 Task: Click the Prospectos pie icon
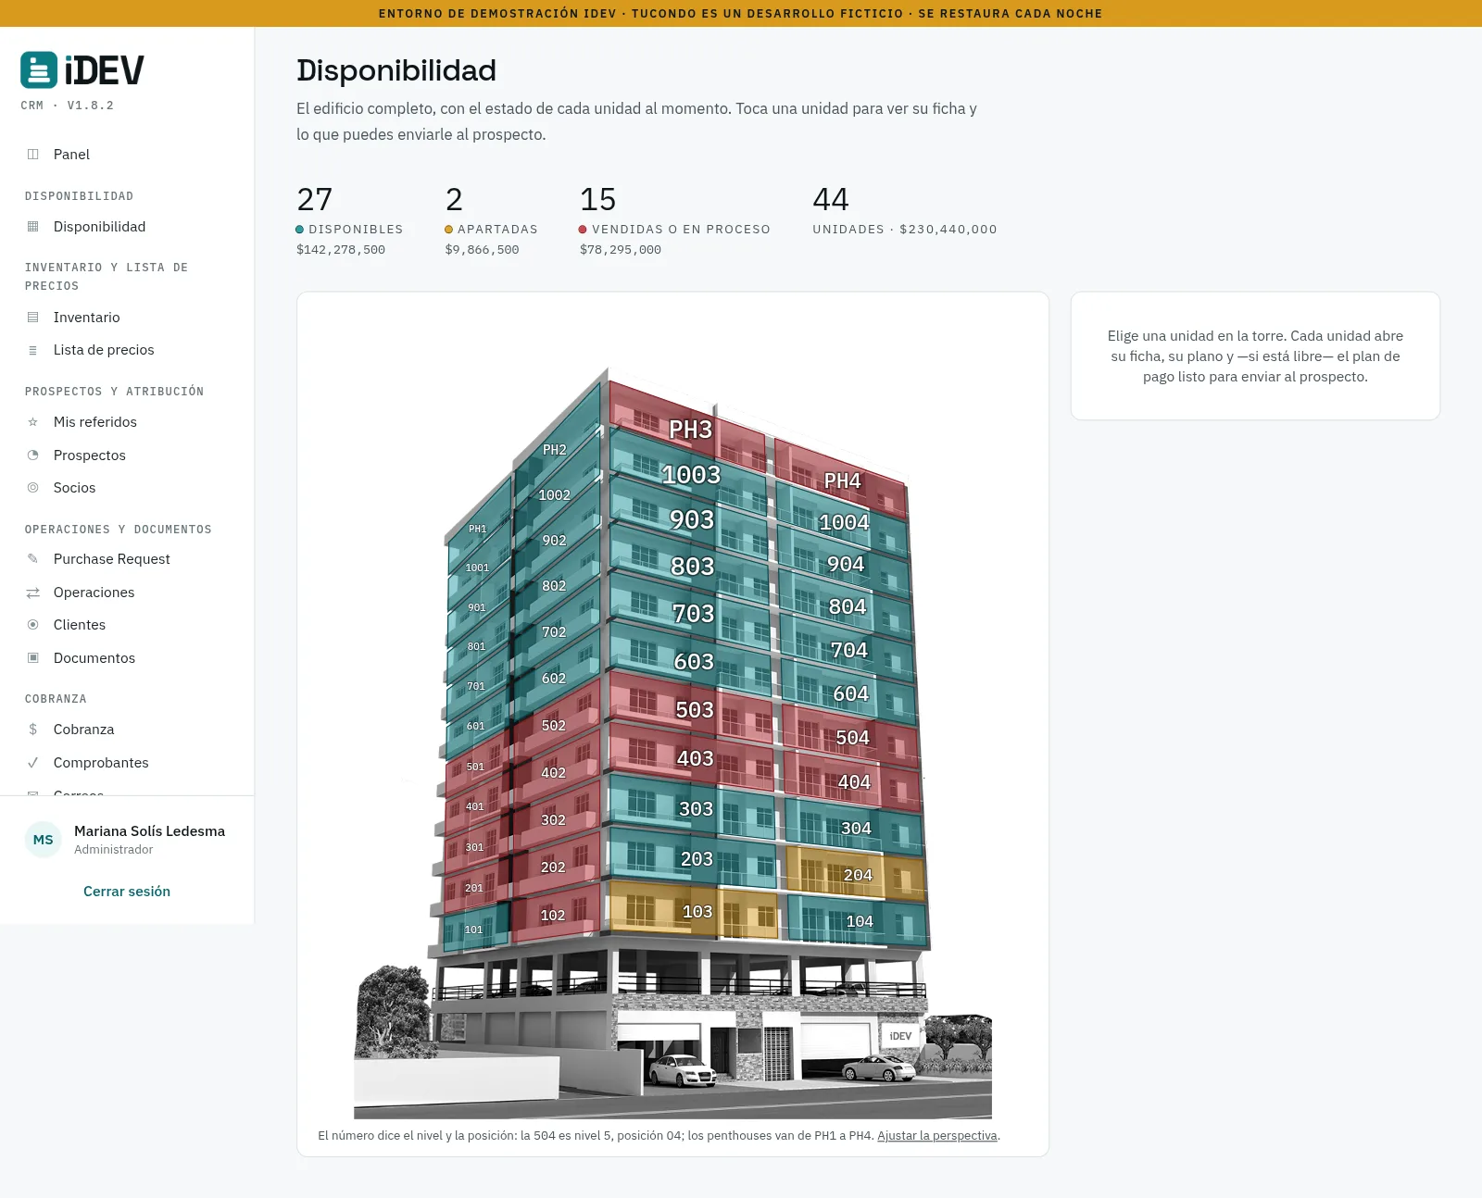[x=33, y=455]
